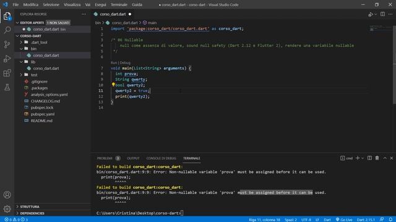Open the Manage settings gear icon
Viewport: 396px width, 222px height.
click(7, 208)
